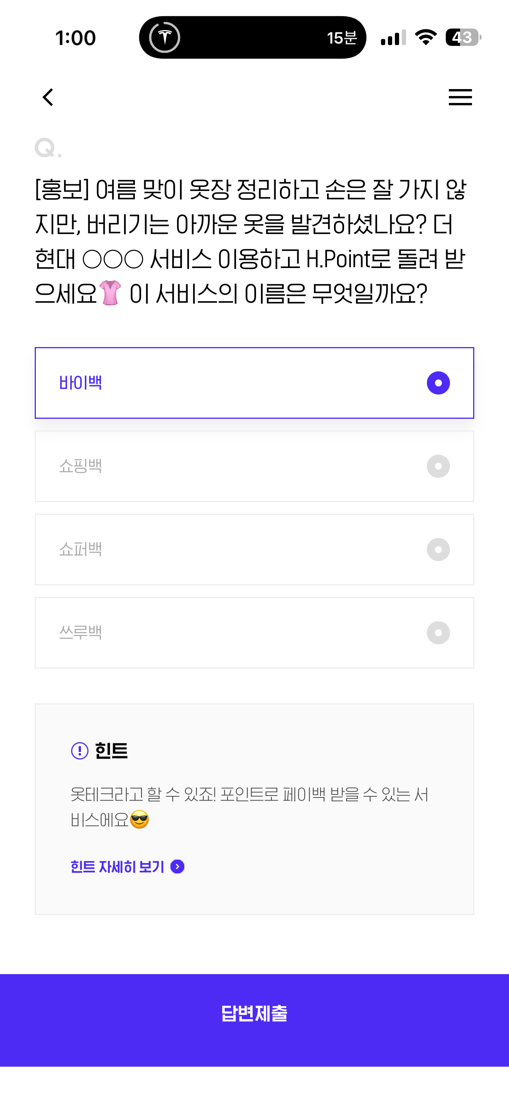Screen dimensions: 509x1106
Task: Select the 바이백 radio button
Action: click(x=438, y=383)
